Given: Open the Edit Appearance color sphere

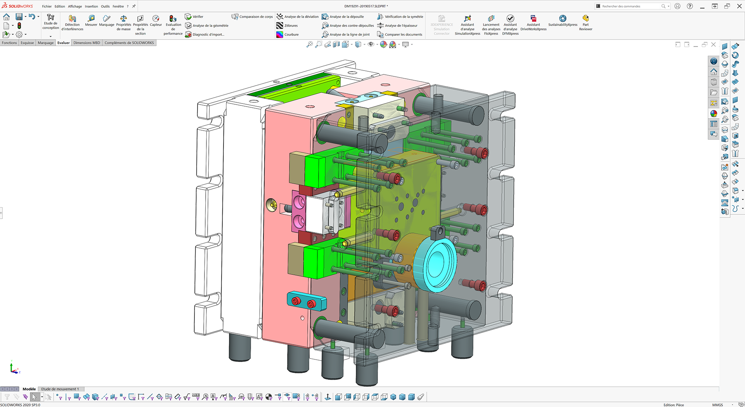Looking at the screenshot, I should point(383,45).
